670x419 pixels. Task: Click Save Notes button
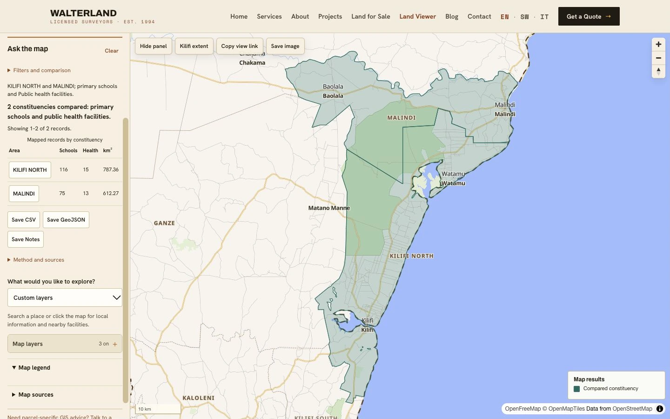[26, 239]
